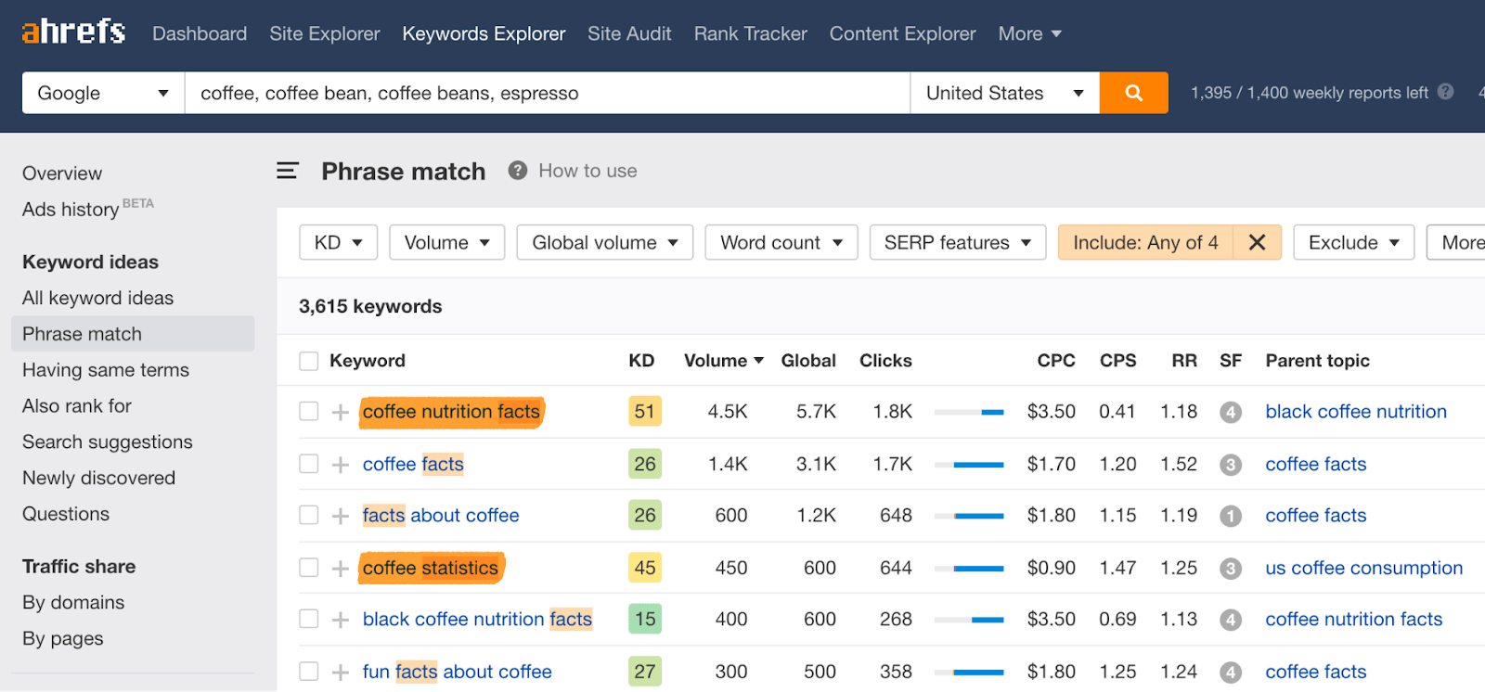Viewport: 1485px width, 692px height.
Task: Select the black coffee nutrition facts checkbox
Action: pyautogui.click(x=309, y=619)
